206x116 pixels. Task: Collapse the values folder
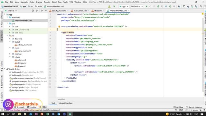pos(10,57)
